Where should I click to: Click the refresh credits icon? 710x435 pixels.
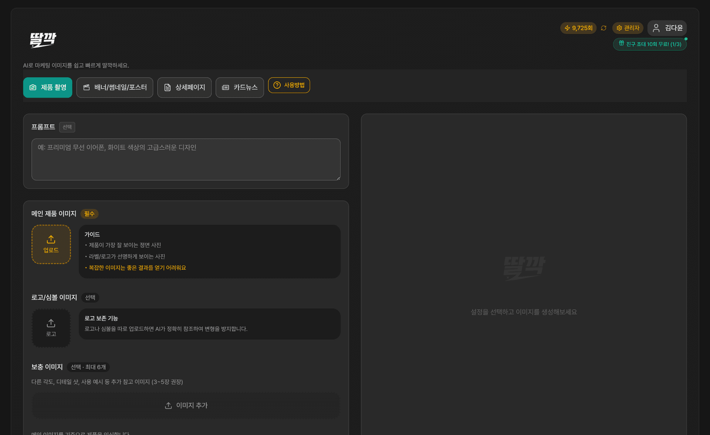(x=603, y=28)
